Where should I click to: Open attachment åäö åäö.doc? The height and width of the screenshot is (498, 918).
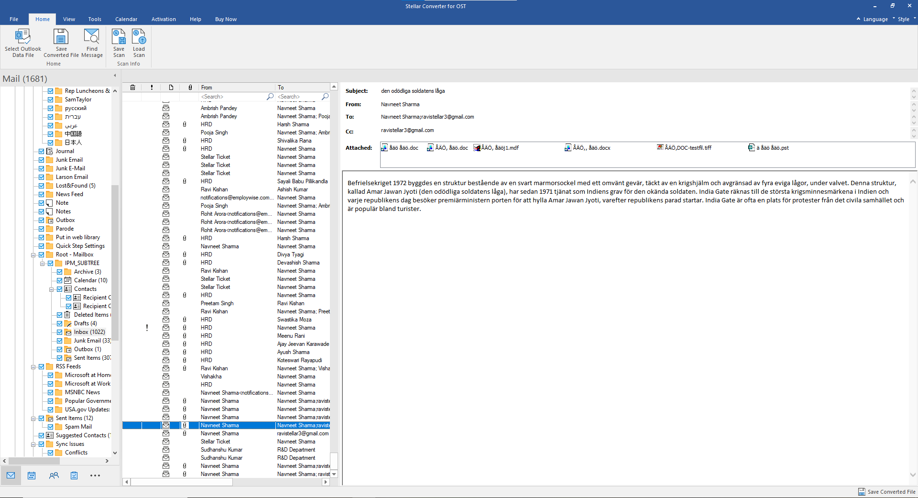(x=399, y=148)
